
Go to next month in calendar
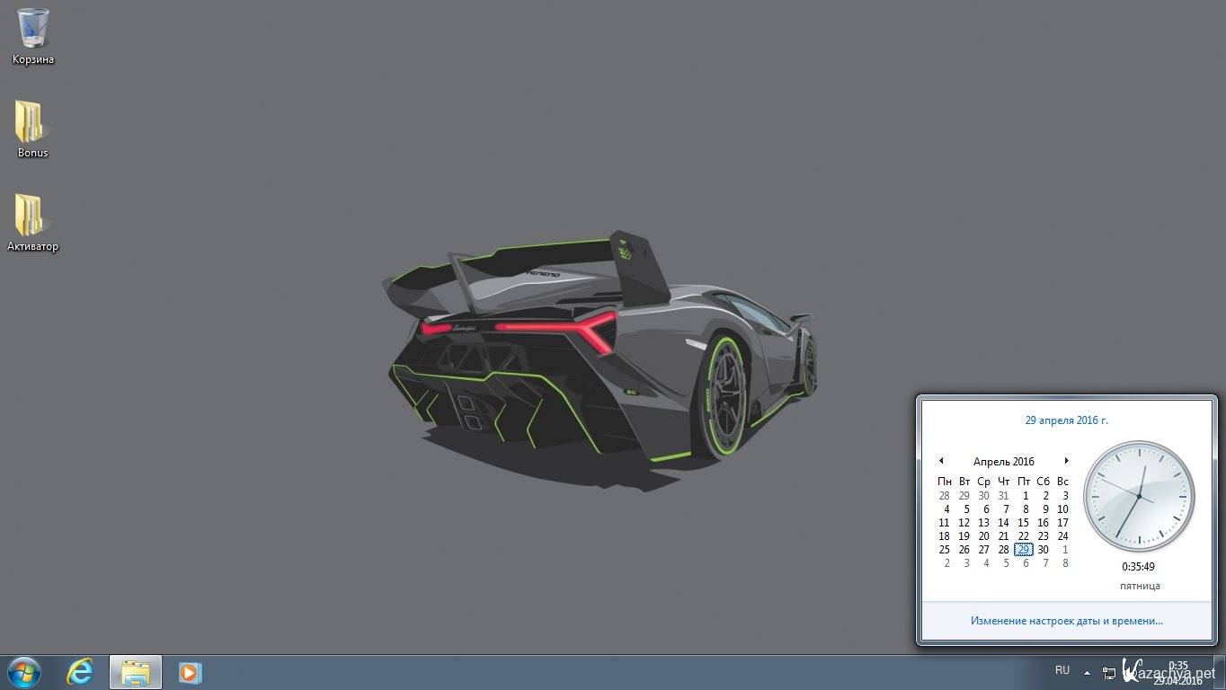coord(1067,461)
